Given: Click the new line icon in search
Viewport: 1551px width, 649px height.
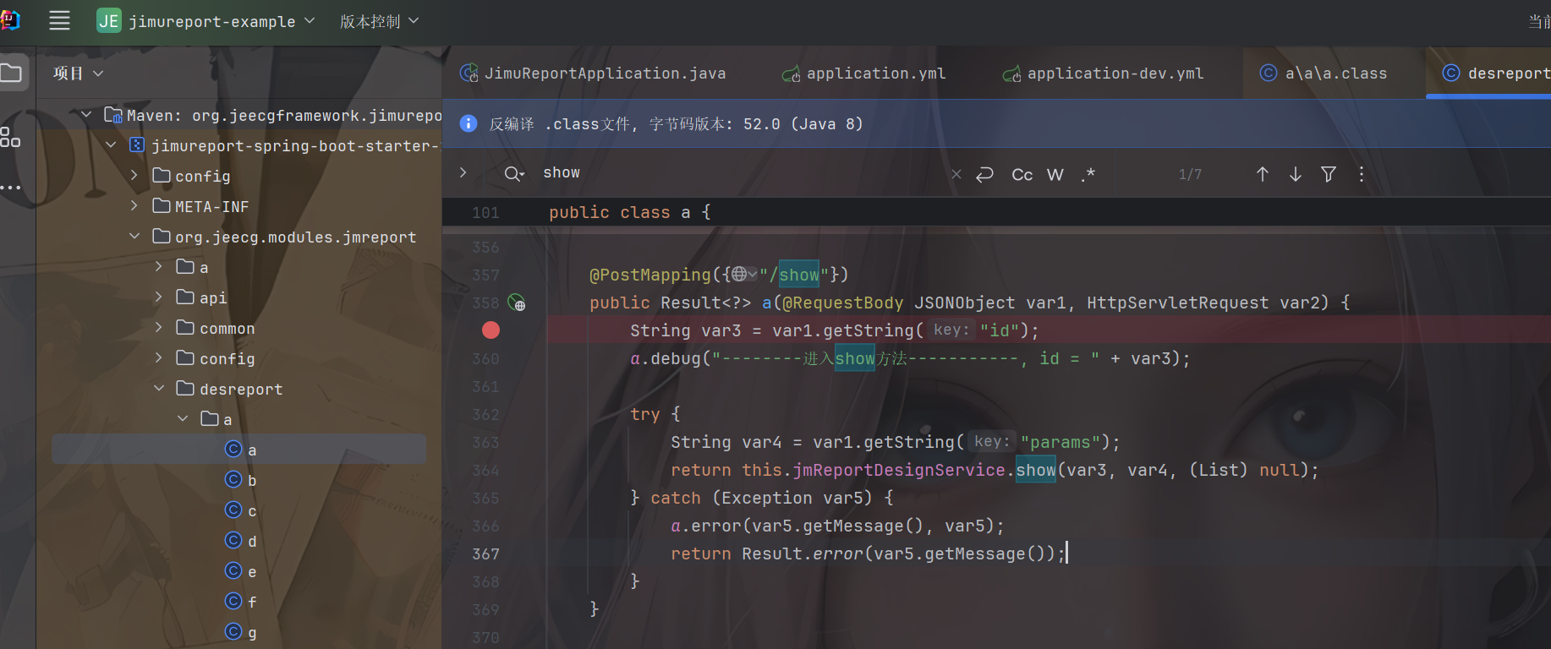Looking at the screenshot, I should 984,174.
